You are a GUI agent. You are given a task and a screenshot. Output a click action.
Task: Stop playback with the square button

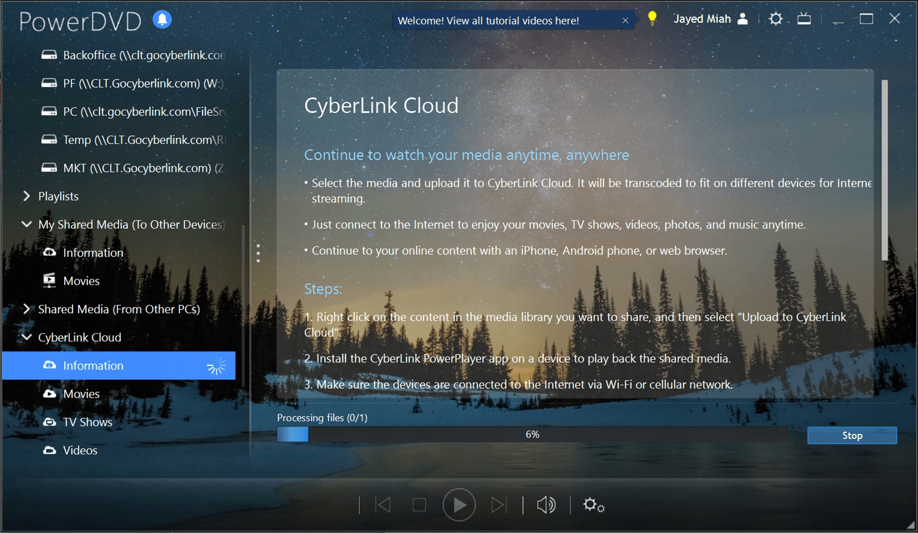[x=419, y=505]
